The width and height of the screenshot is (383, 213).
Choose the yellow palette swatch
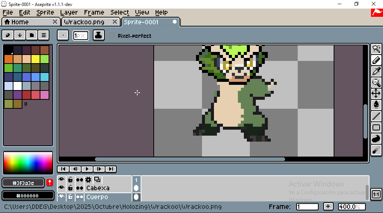click(x=36, y=59)
